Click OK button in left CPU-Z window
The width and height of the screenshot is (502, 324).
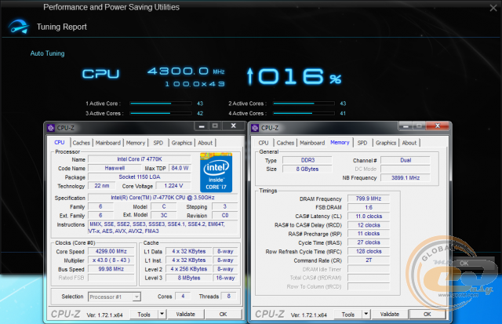(x=223, y=315)
